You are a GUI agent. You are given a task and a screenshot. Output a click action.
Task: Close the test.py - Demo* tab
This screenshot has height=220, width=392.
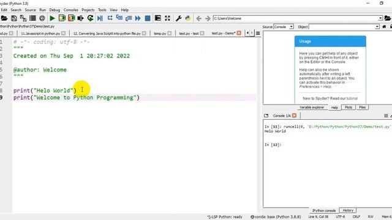coord(239,33)
